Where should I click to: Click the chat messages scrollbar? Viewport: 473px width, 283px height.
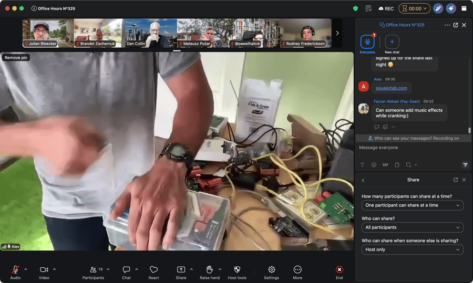(469, 130)
